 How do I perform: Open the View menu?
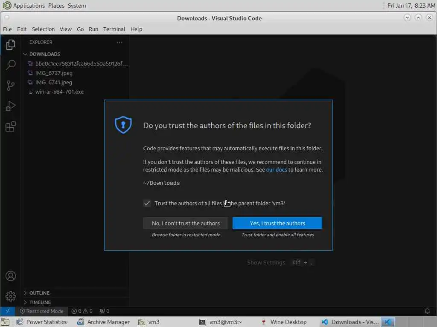pos(65,29)
